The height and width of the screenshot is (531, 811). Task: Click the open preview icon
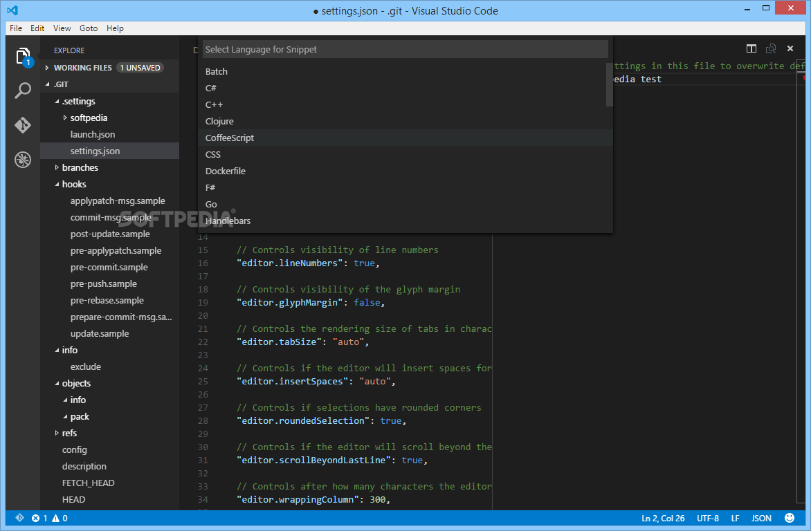771,48
